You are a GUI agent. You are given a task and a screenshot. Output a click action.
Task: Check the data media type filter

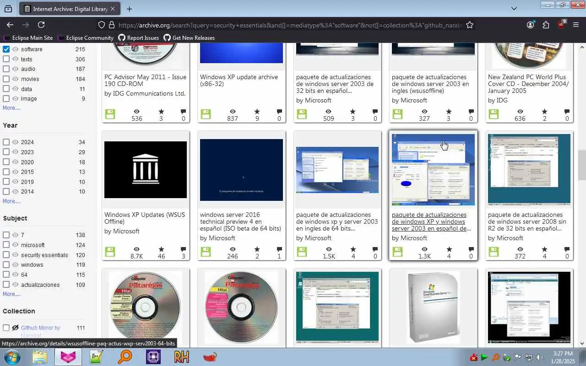(6, 89)
